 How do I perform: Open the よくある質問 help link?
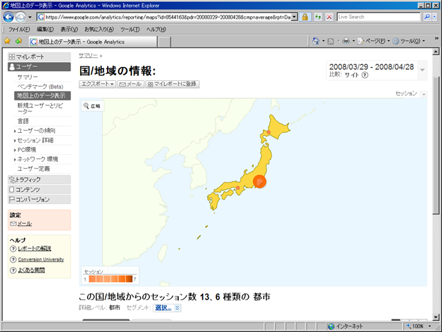point(31,270)
